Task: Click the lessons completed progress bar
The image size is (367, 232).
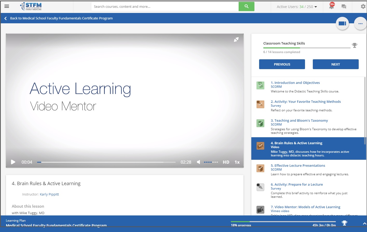Action: [x=307, y=48]
